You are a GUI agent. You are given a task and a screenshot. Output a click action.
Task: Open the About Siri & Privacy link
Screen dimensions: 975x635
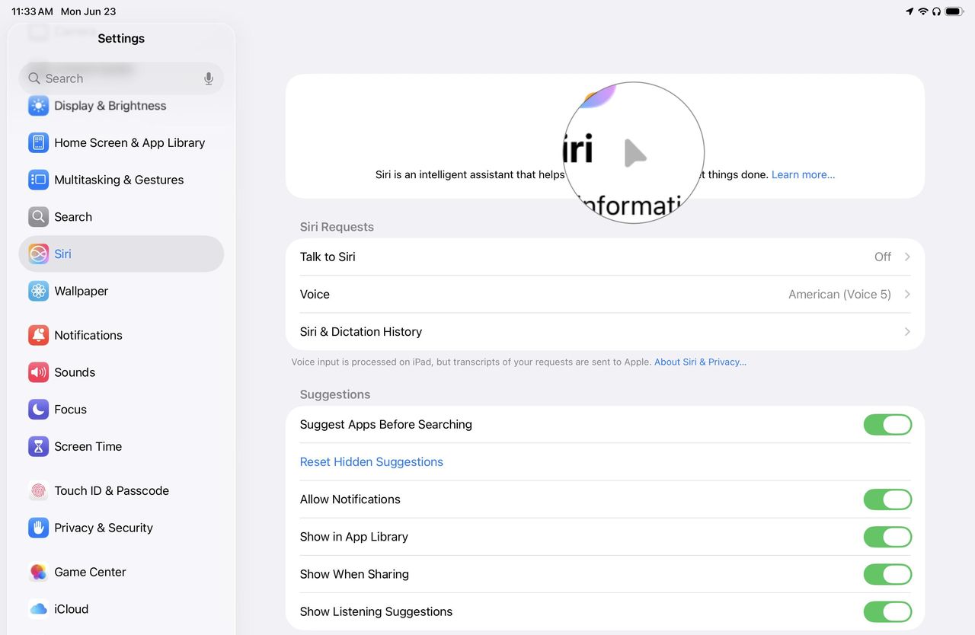(700, 362)
